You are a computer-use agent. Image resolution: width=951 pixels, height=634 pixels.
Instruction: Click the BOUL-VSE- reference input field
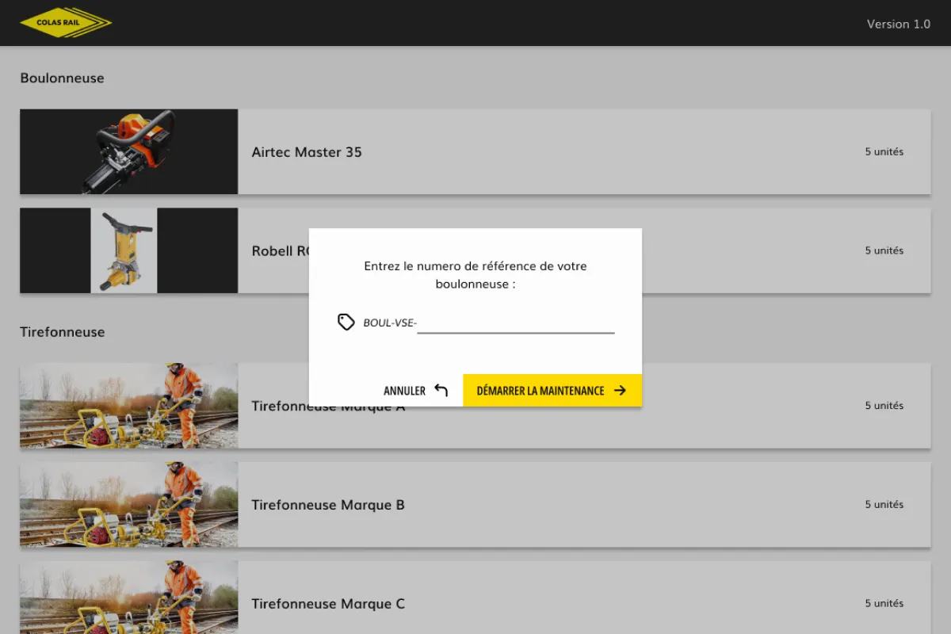click(515, 323)
